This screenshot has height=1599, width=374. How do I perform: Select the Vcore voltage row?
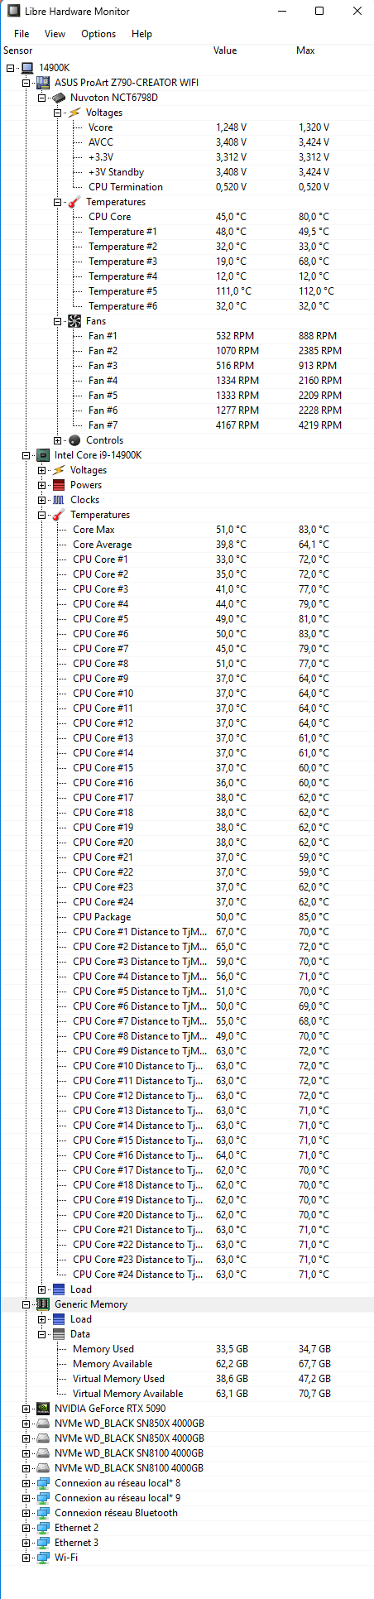tap(187, 127)
